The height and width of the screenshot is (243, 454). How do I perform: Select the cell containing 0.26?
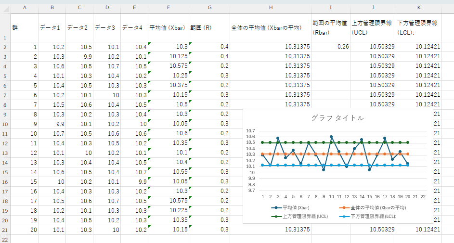[x=331, y=47]
